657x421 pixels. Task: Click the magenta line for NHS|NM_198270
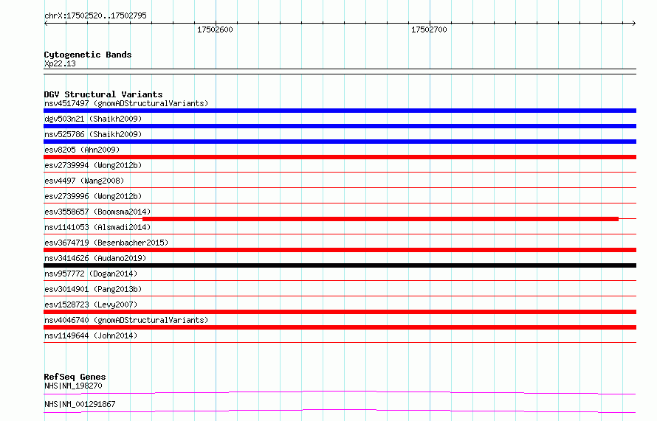(x=340, y=392)
